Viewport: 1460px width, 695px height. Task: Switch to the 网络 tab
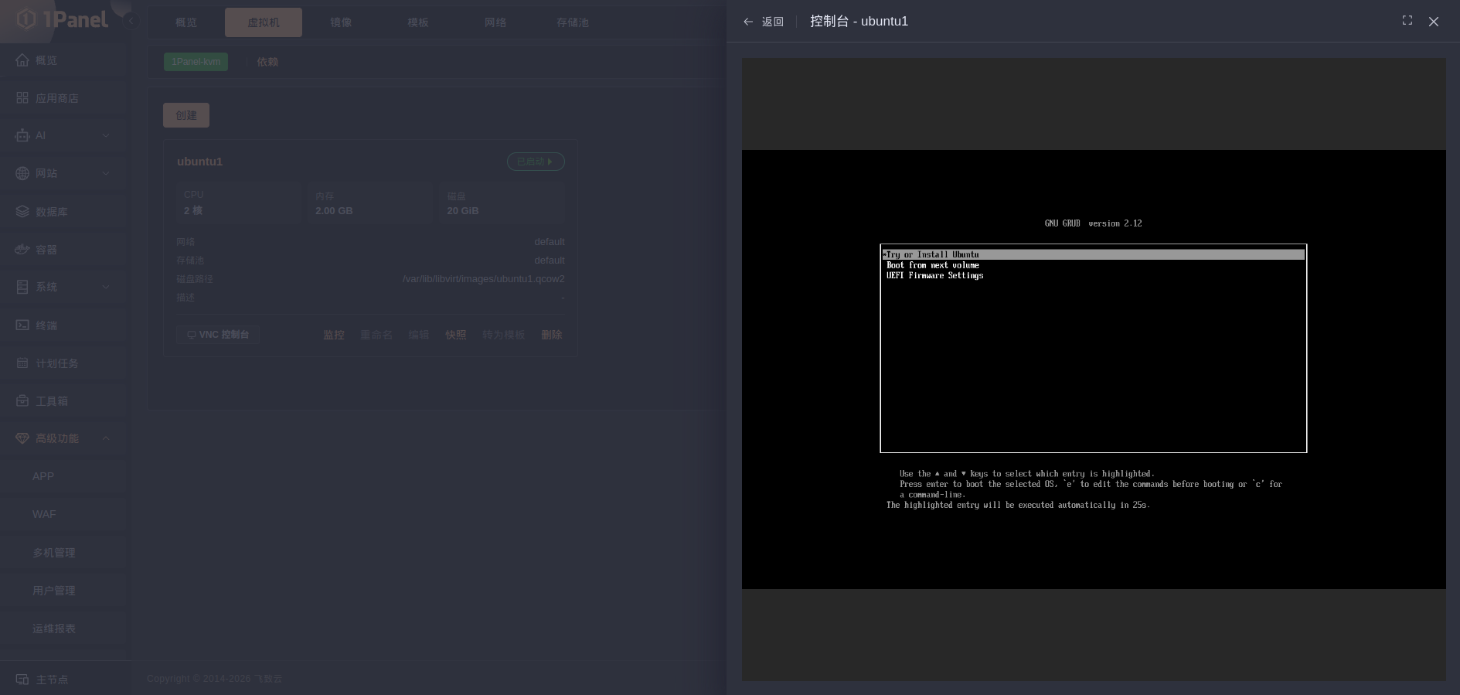tap(495, 22)
